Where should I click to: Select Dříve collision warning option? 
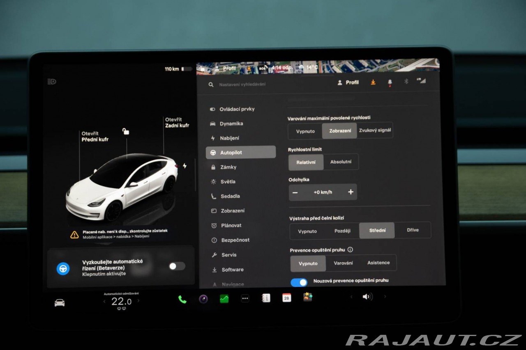point(413,230)
